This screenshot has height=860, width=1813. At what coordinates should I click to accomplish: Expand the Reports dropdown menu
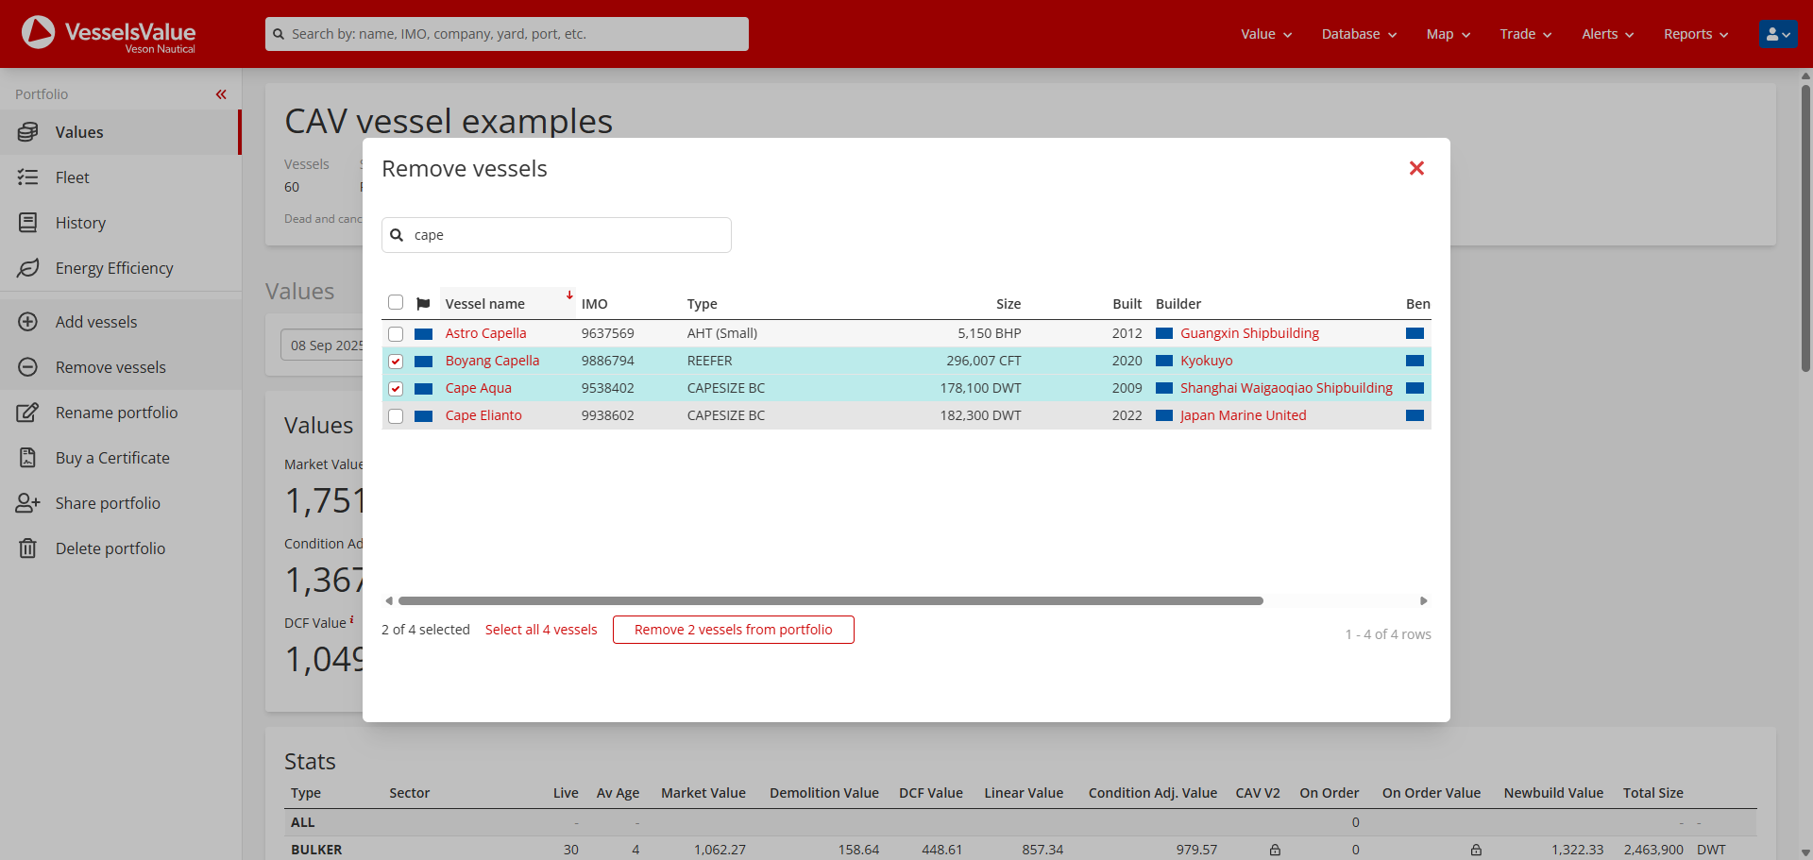[1695, 34]
